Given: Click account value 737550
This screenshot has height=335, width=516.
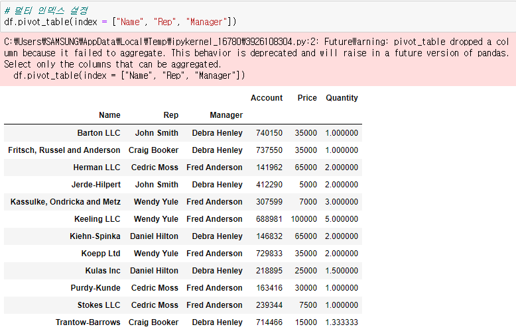Looking at the screenshot, I should (x=269, y=150).
